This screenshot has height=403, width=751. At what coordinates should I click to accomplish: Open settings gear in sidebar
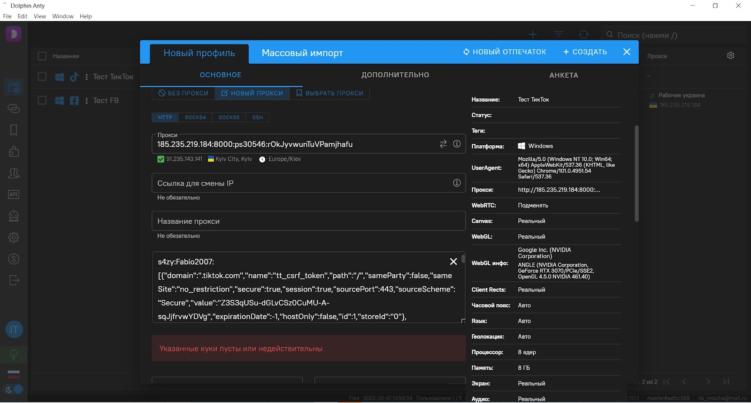coord(14,237)
